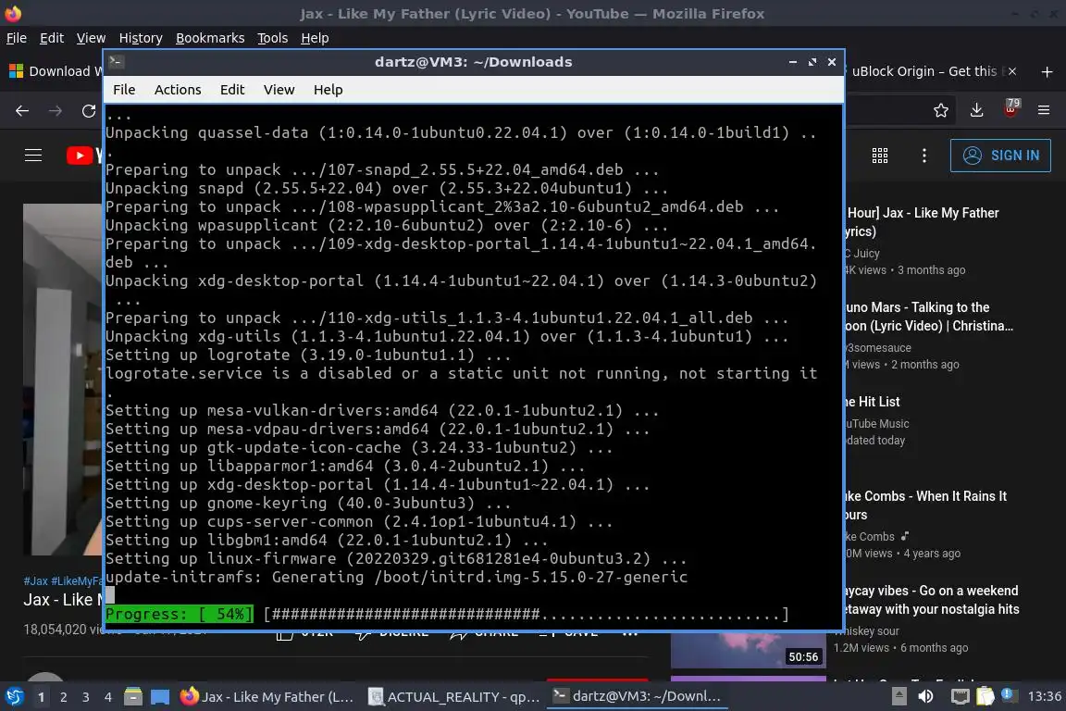1066x711 pixels.
Task: Close the uBlock Origin tab
Action: click(x=1012, y=71)
